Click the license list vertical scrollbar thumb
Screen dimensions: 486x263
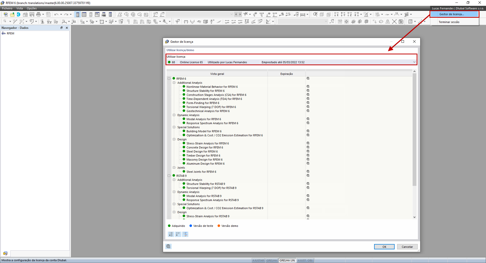414,129
